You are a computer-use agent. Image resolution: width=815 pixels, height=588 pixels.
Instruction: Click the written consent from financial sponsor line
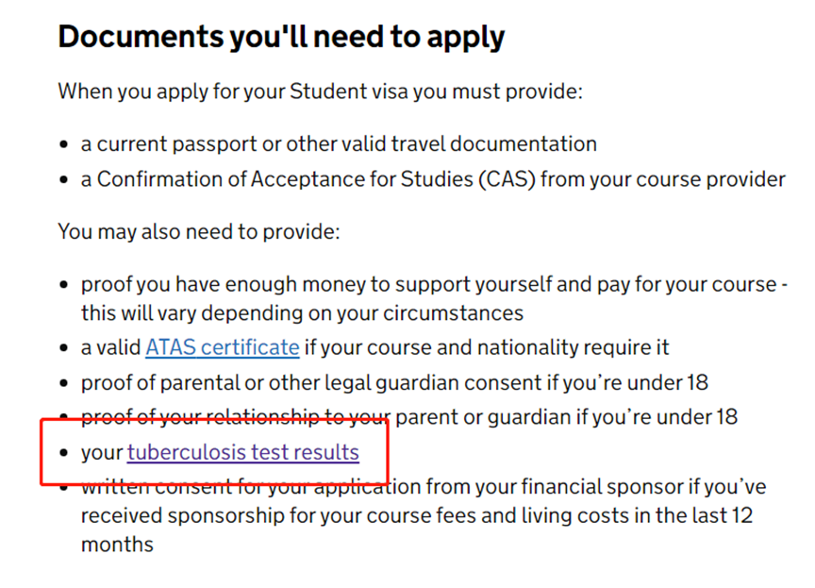point(423,487)
